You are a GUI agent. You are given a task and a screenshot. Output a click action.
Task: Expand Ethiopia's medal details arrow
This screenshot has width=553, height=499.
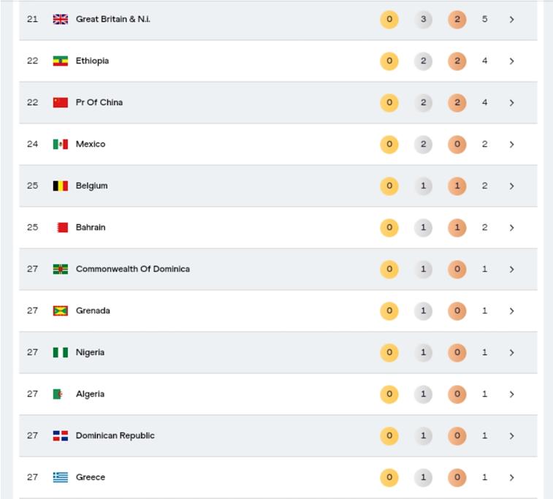pyautogui.click(x=511, y=61)
